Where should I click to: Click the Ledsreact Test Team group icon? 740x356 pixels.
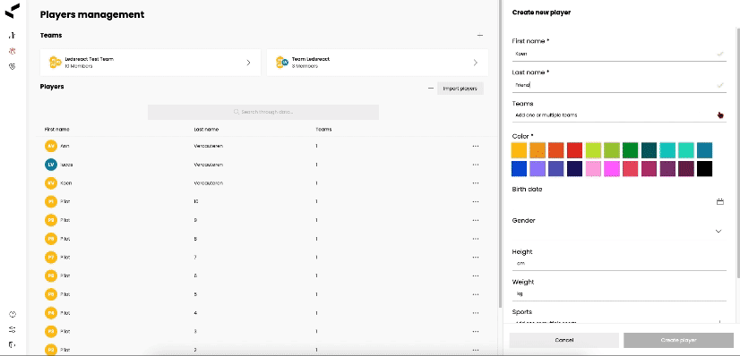56,62
